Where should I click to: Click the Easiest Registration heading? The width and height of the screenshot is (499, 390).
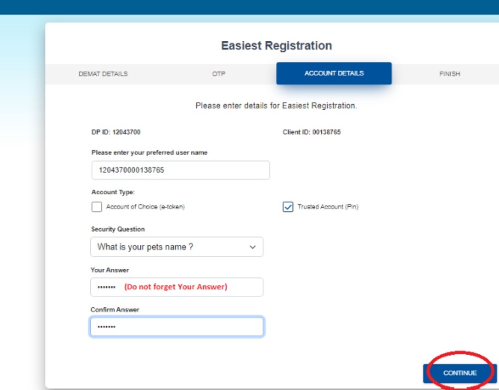tap(276, 46)
